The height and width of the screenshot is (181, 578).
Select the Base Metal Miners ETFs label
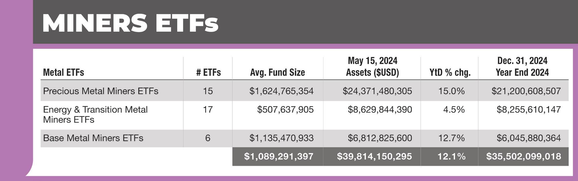click(93, 138)
